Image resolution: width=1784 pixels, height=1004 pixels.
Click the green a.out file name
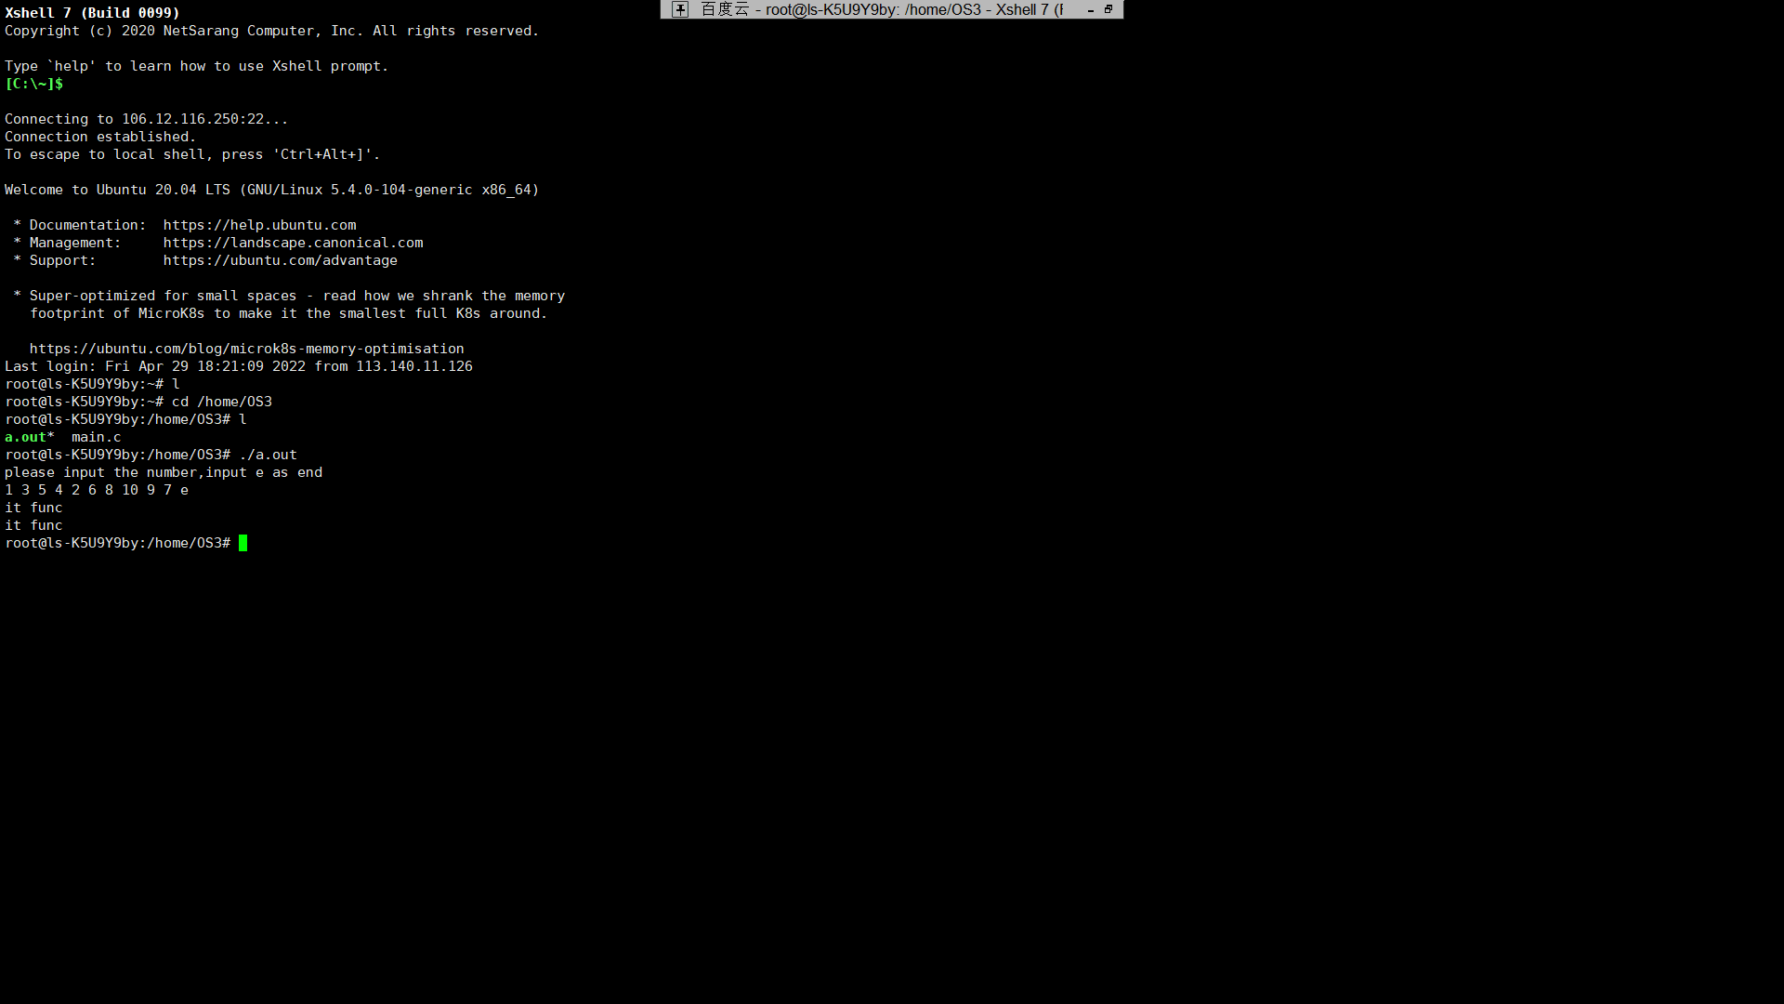pos(25,437)
